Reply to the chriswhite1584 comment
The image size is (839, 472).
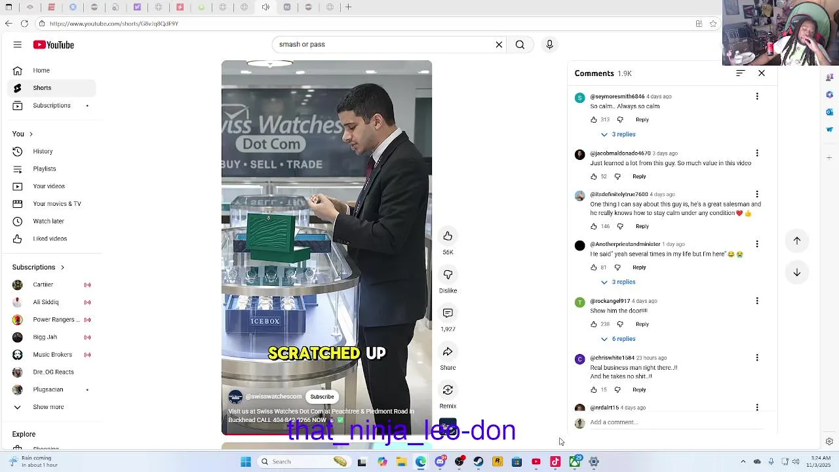639,390
